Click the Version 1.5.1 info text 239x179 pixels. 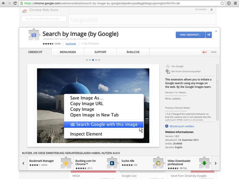pos(172,136)
